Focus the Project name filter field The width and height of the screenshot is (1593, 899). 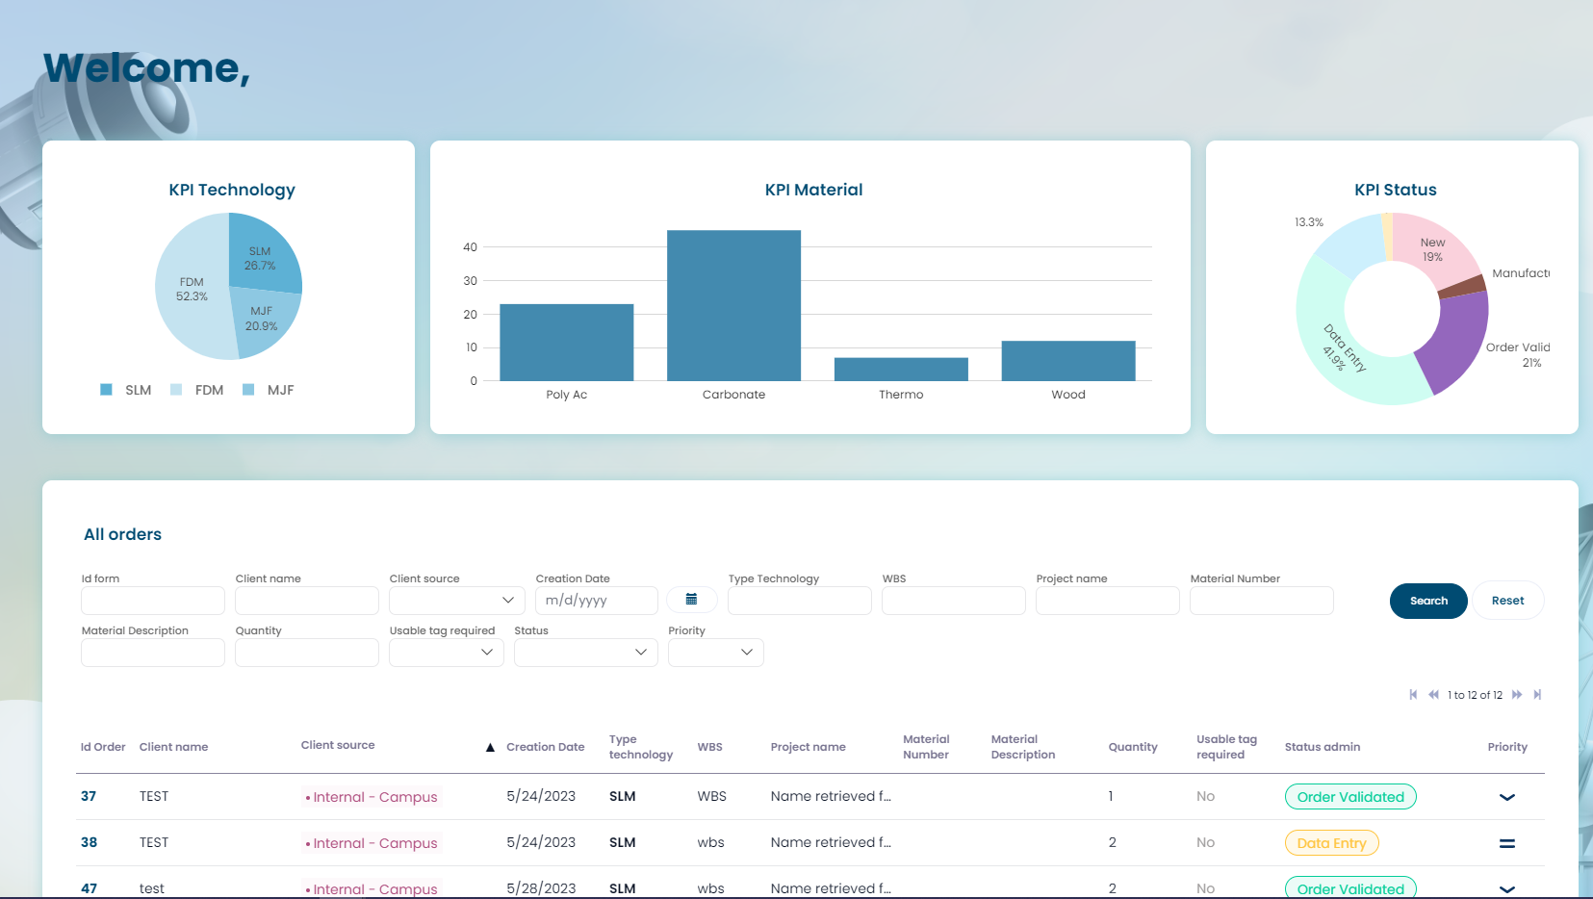[1107, 601]
